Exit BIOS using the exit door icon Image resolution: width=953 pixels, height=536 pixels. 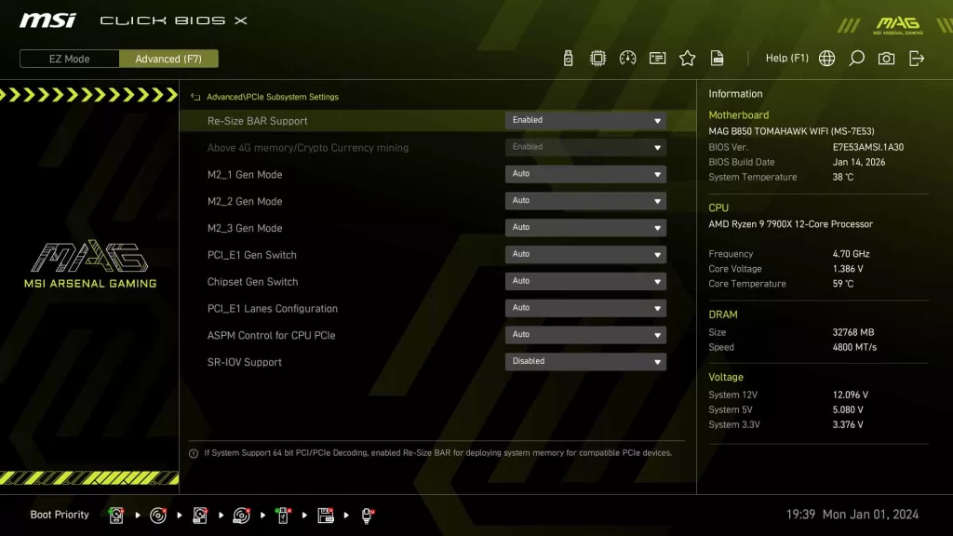coord(916,58)
